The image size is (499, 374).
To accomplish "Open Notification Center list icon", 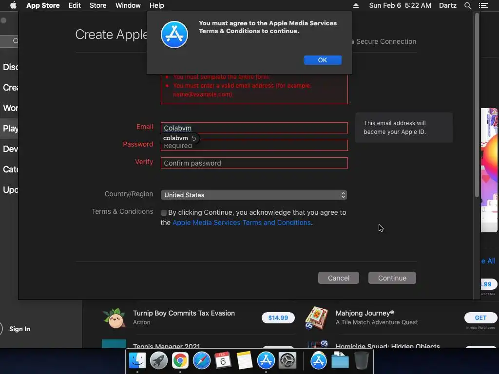I will (483, 5).
